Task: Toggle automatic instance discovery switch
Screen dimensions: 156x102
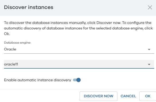Action: (x=77, y=80)
